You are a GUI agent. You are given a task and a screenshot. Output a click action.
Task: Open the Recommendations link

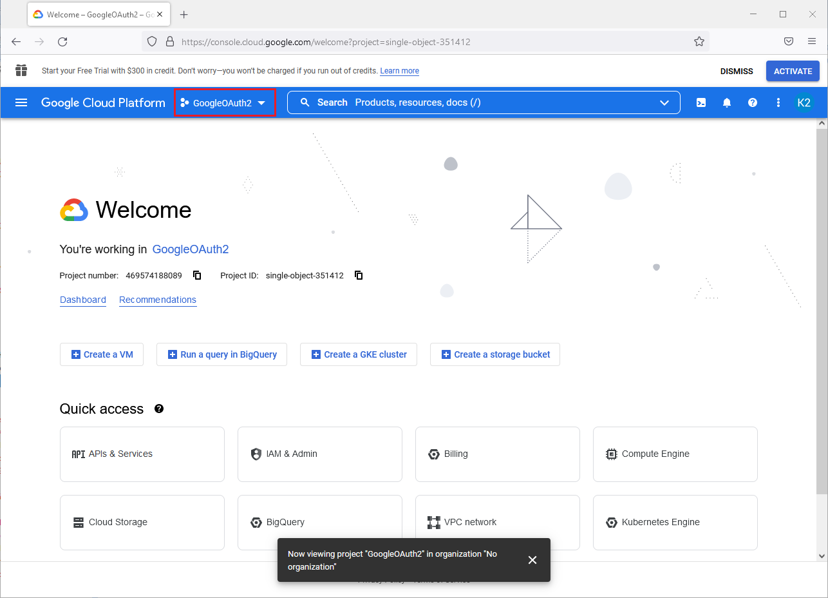pyautogui.click(x=158, y=300)
